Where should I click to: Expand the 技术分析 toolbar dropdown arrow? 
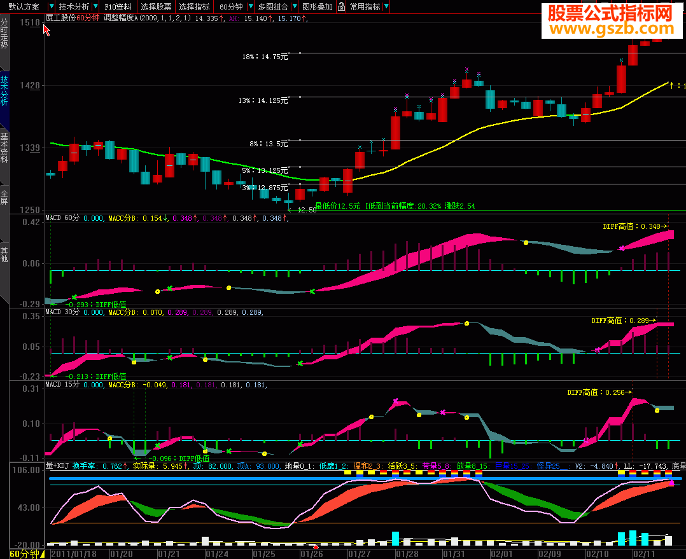95,6
